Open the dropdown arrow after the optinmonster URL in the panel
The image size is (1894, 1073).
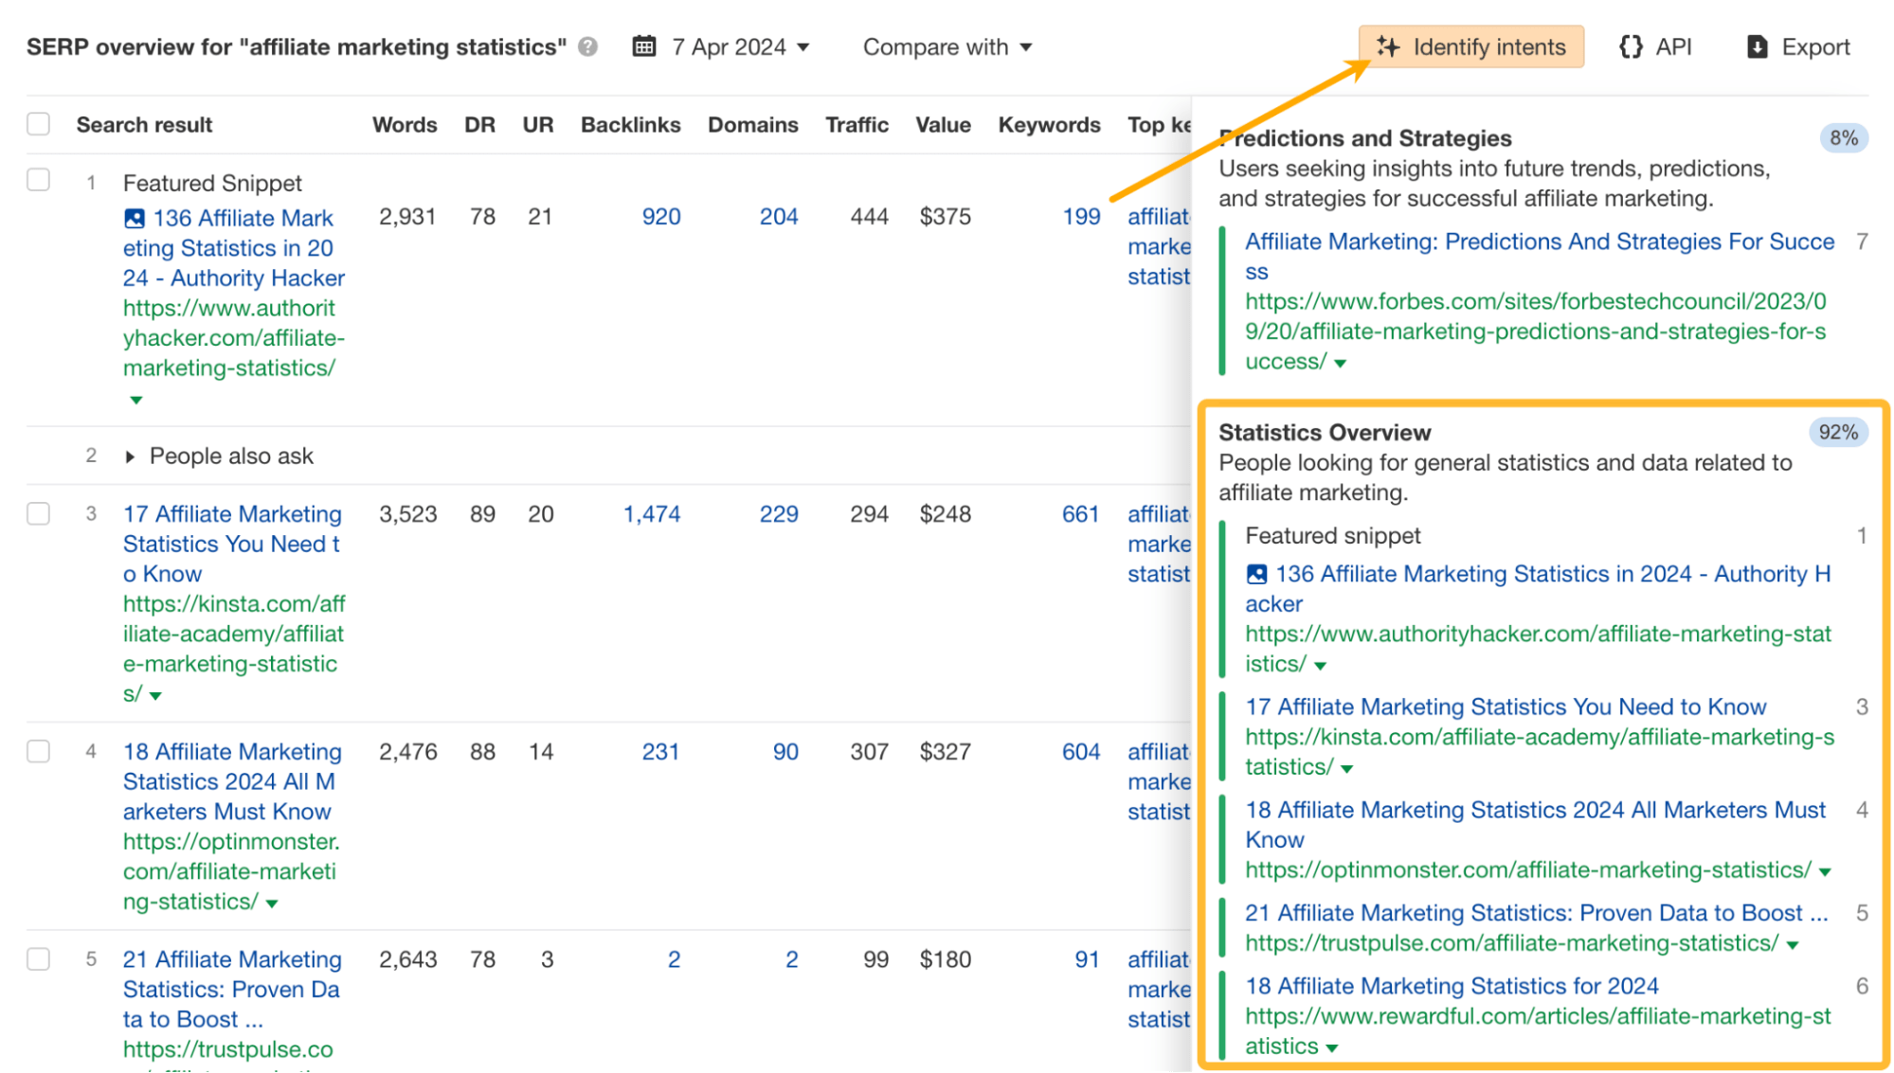pyautogui.click(x=1825, y=872)
